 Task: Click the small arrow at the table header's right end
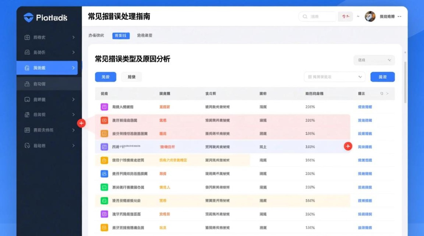pyautogui.click(x=387, y=93)
